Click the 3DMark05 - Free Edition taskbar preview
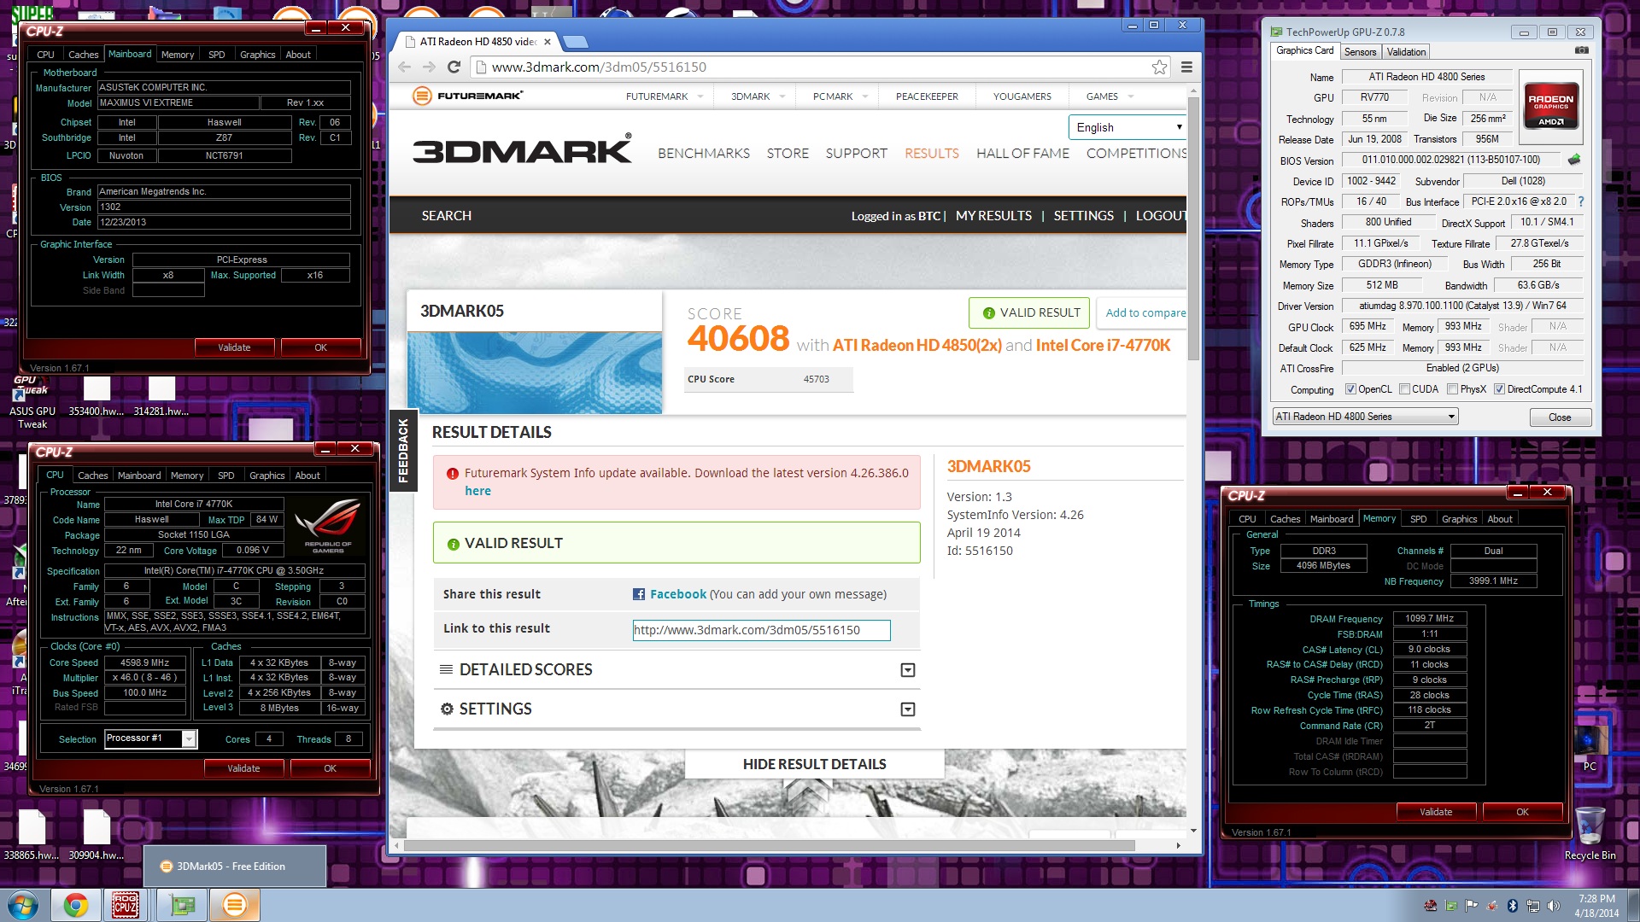 [235, 866]
